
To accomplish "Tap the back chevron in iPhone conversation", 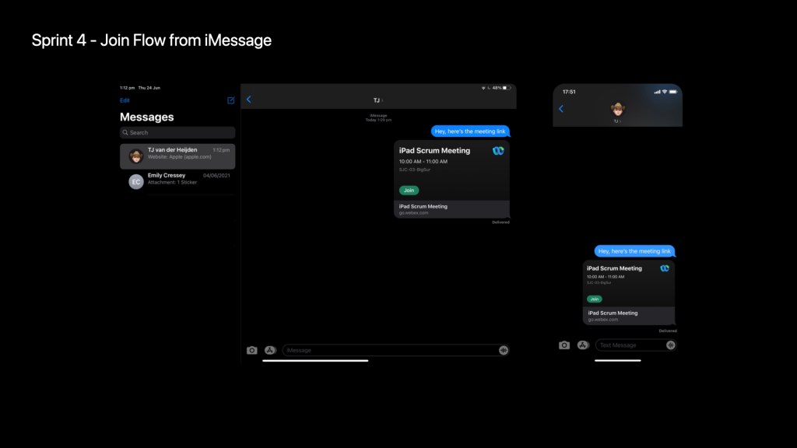I will pyautogui.click(x=561, y=109).
